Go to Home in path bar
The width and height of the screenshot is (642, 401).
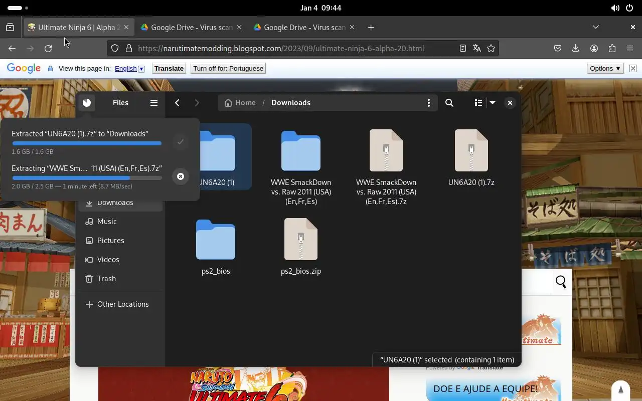pyautogui.click(x=240, y=103)
